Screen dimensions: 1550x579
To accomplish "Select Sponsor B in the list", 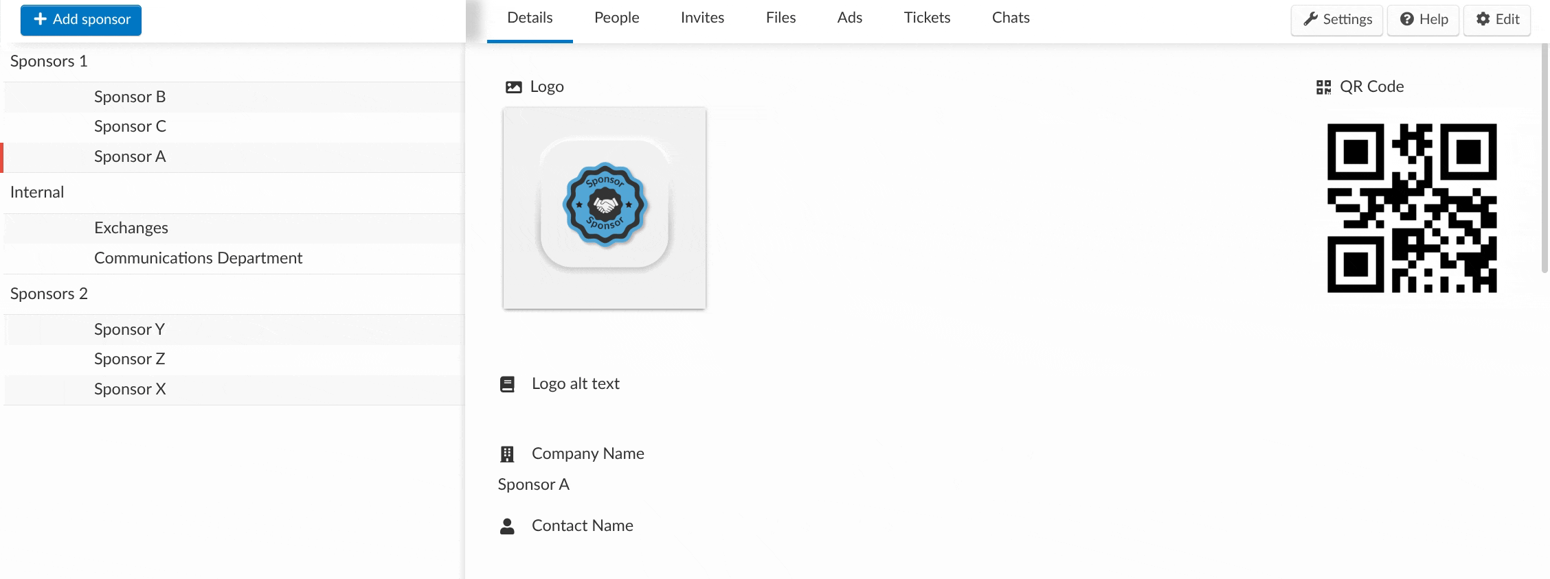I will (x=234, y=97).
